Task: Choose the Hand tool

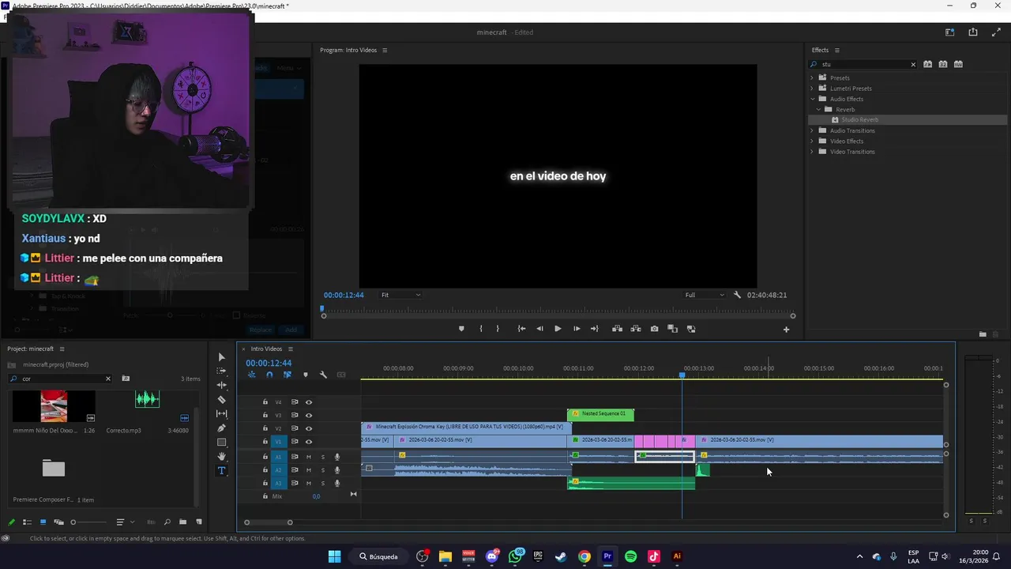Action: [x=221, y=457]
